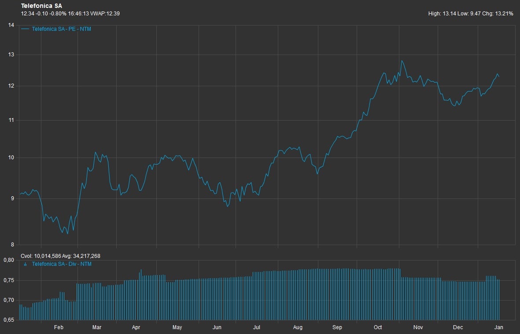520x334 pixels.
Task: Click the 8 value on the PE axis
Action: 13,245
